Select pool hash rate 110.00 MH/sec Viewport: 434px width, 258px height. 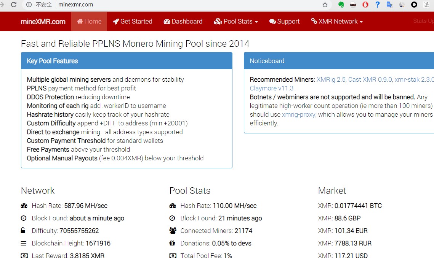coord(235,206)
